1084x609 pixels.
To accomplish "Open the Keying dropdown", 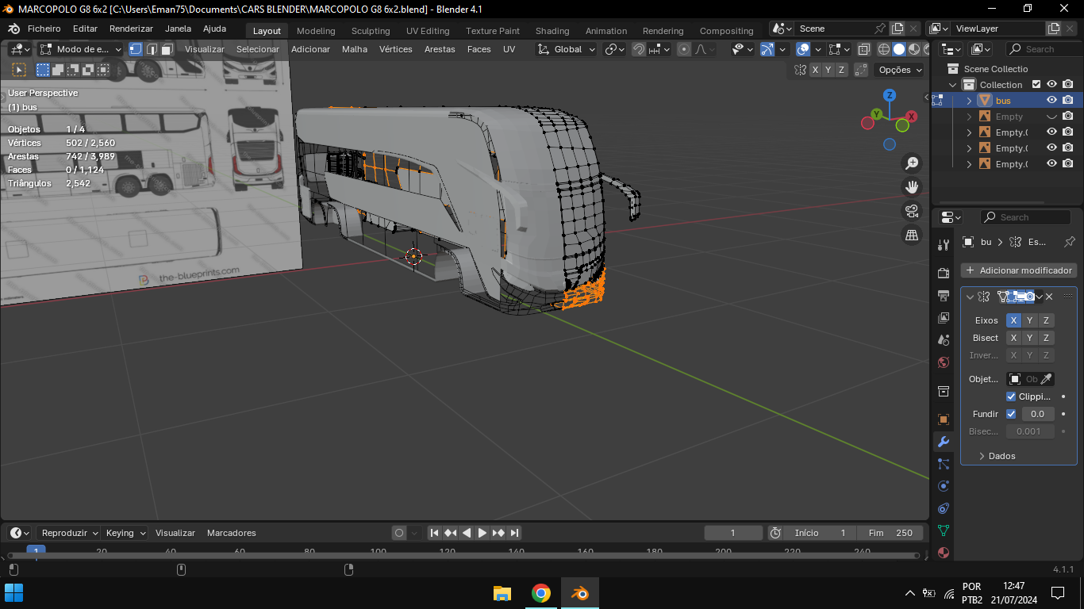I will tap(126, 533).
